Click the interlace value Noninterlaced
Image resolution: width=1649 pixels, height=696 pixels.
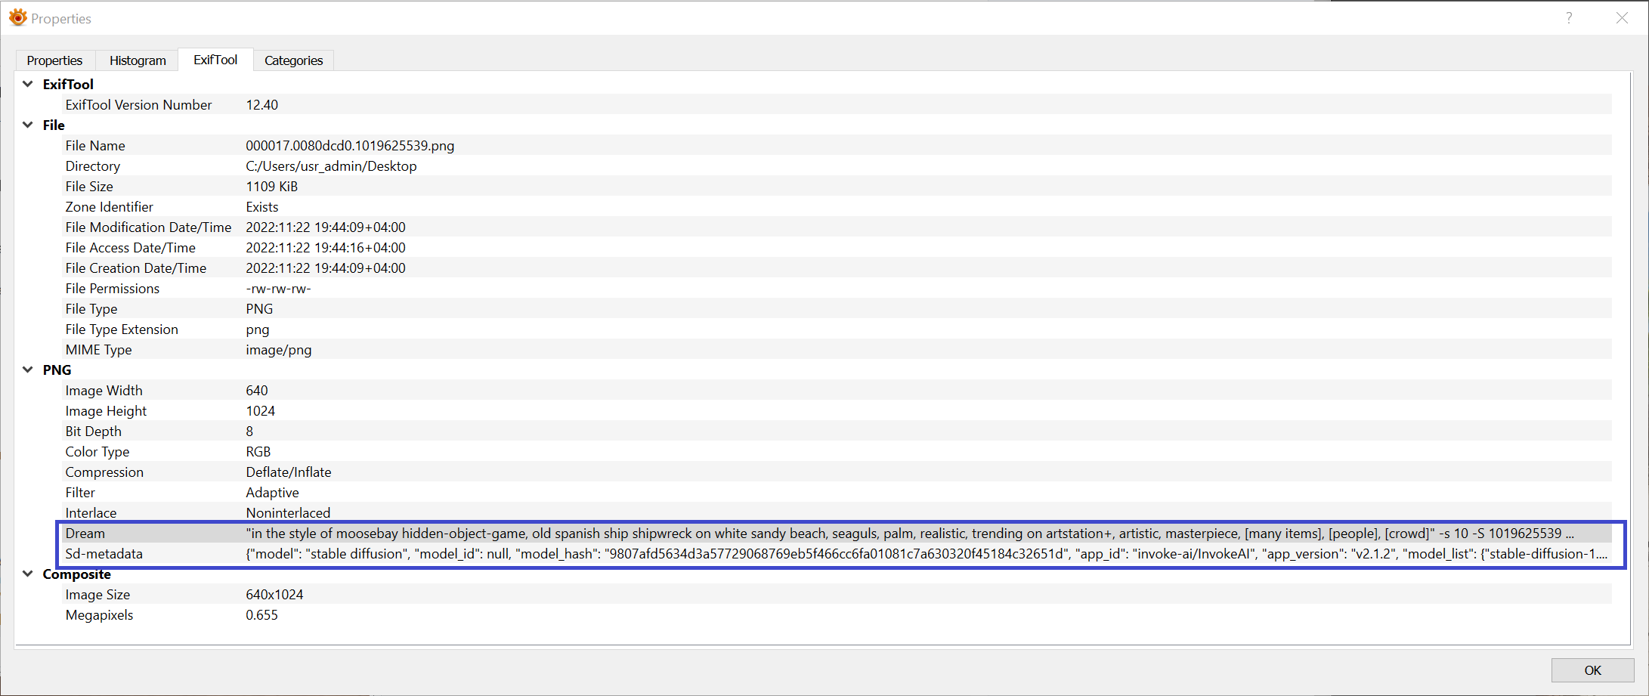[288, 512]
